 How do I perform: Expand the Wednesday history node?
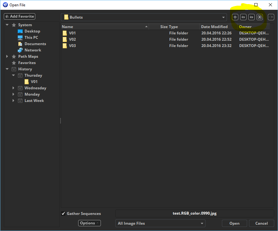point(13,88)
